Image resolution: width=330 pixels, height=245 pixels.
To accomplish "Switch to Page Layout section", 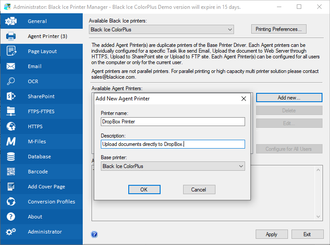I will point(42,51).
